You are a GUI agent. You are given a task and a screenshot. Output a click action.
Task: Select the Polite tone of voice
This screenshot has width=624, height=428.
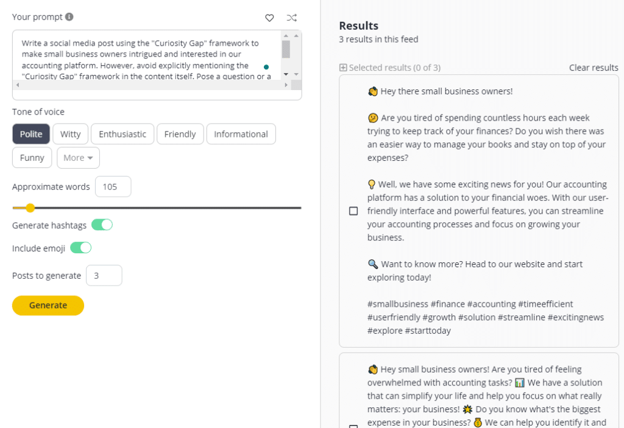pyautogui.click(x=31, y=134)
